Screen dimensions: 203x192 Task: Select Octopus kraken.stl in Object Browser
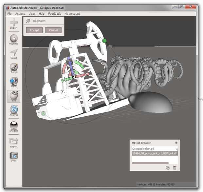[155, 149]
